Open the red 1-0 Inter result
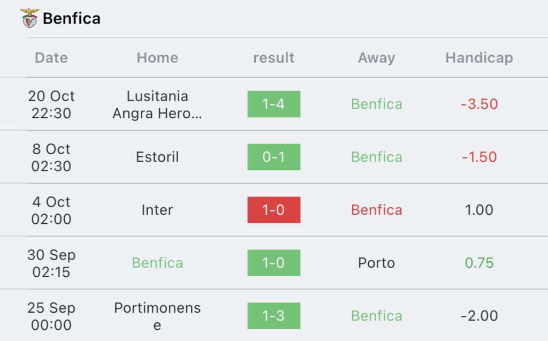The image size is (548, 341). [273, 210]
